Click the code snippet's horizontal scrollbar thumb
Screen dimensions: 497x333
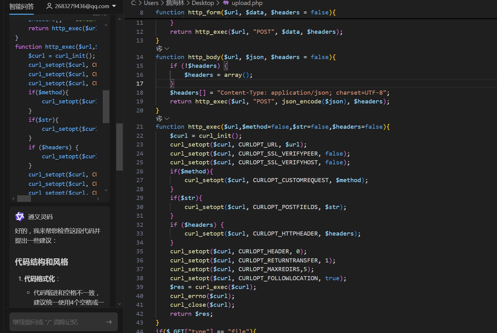(24, 198)
